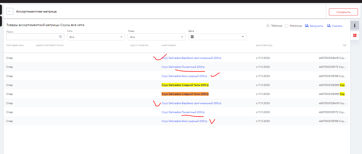Select the Матрица view radio button
The width and height of the screenshot is (362, 154).
[x=287, y=26]
